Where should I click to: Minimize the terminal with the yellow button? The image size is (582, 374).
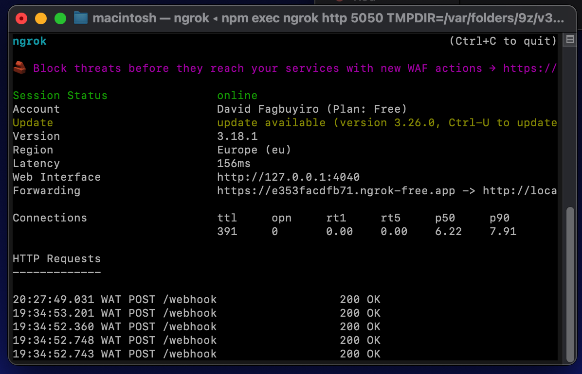point(41,18)
